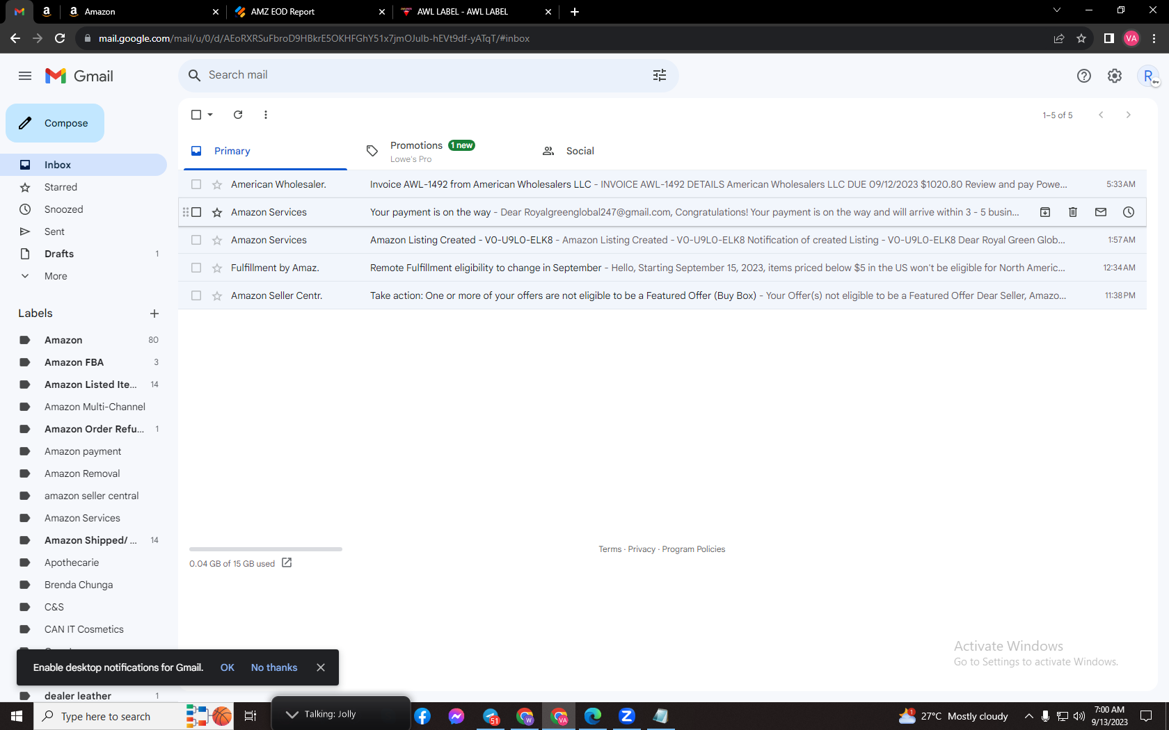Image resolution: width=1169 pixels, height=730 pixels.
Task: Mark 'Your payment is on the way' email as unread
Action: (1101, 212)
